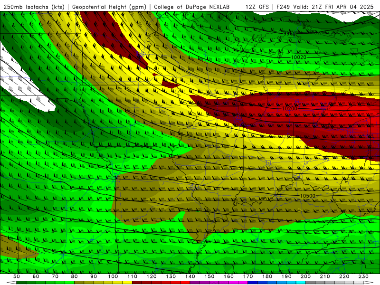Select the 180 legend tick label
Viewport: 380px width, 285px height.
coord(267,276)
